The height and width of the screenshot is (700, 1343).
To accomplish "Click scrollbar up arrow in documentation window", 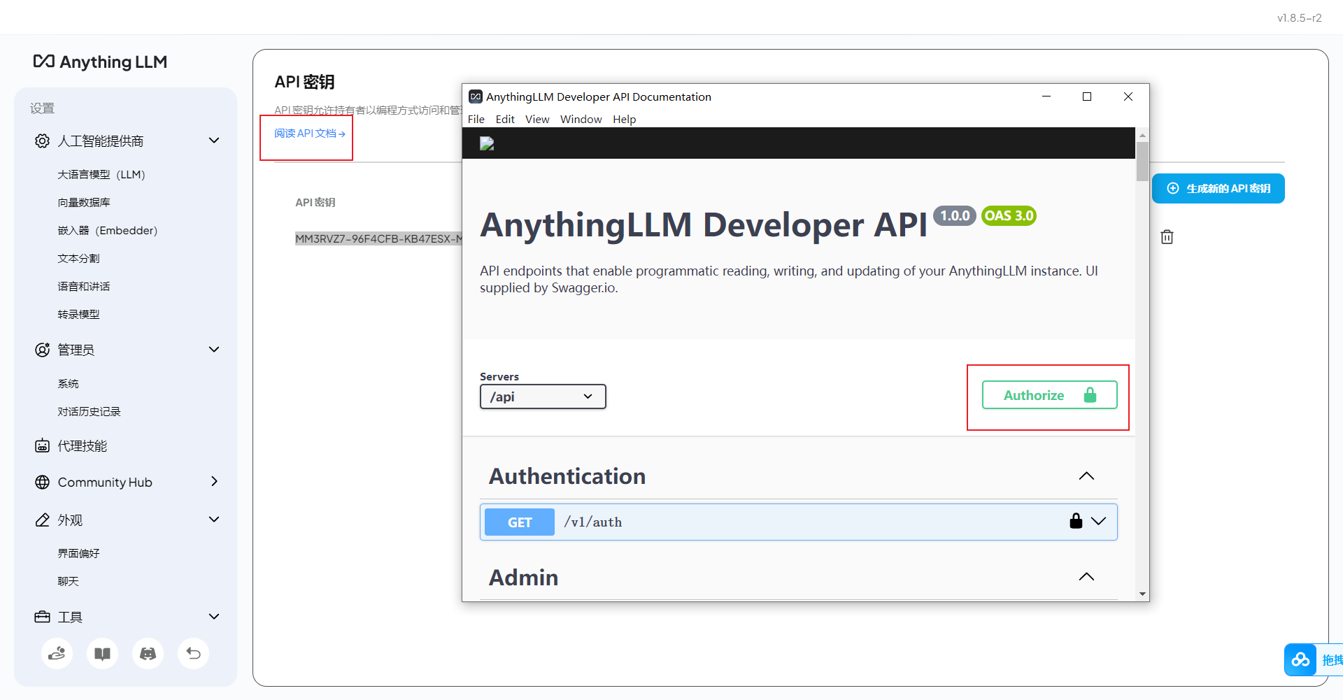I will click(x=1142, y=135).
